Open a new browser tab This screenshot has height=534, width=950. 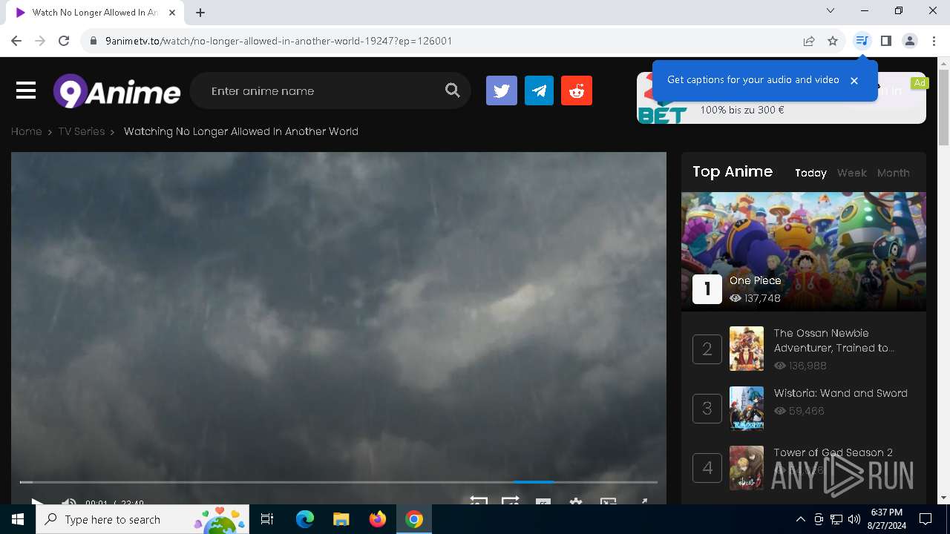(x=200, y=12)
